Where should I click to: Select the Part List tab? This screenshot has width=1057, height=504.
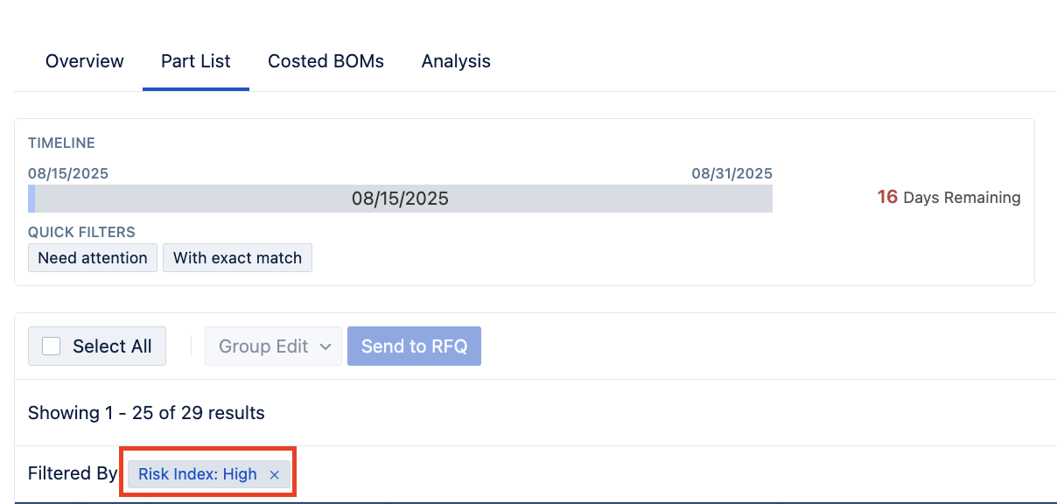click(x=196, y=61)
